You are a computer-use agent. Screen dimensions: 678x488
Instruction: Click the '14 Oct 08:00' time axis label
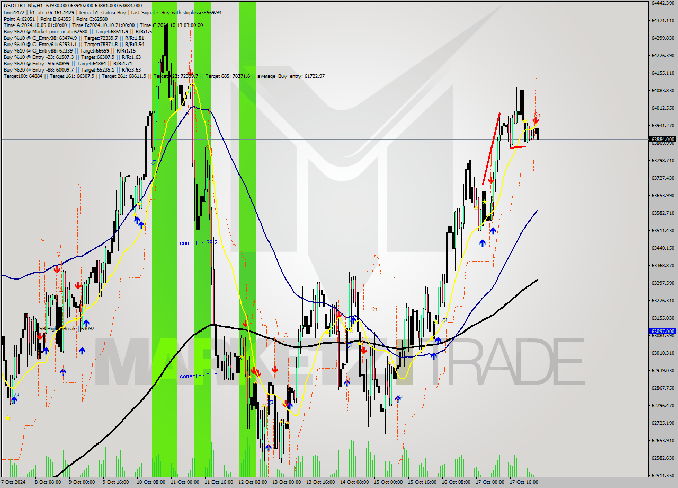[354, 482]
